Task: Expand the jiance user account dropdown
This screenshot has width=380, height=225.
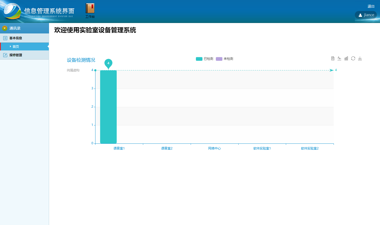Action: (366, 15)
